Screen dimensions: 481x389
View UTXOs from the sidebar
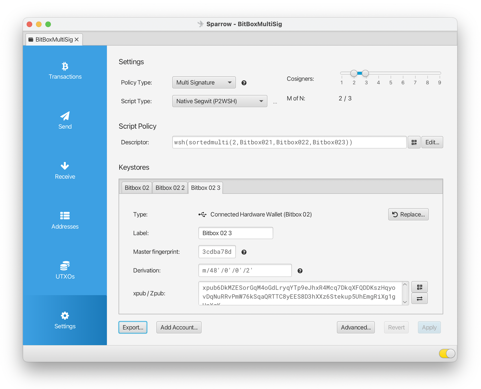65,270
